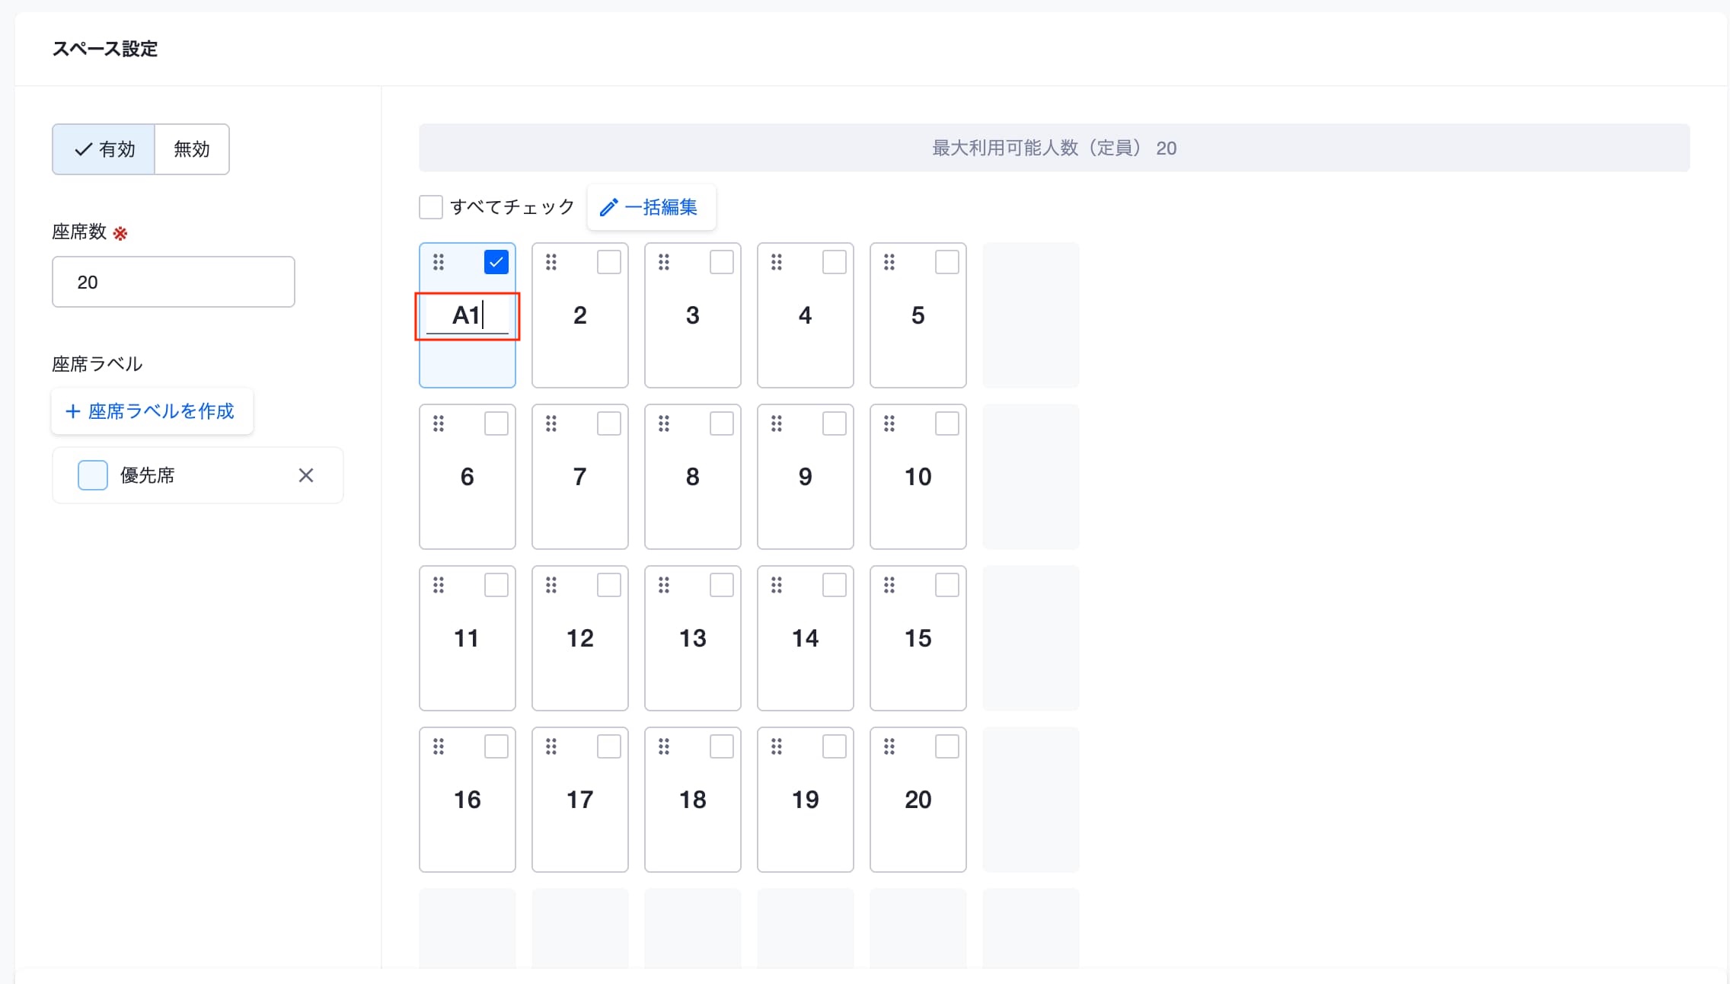Image resolution: width=1730 pixels, height=984 pixels.
Task: Select the checkbox on seat 8
Action: click(722, 423)
